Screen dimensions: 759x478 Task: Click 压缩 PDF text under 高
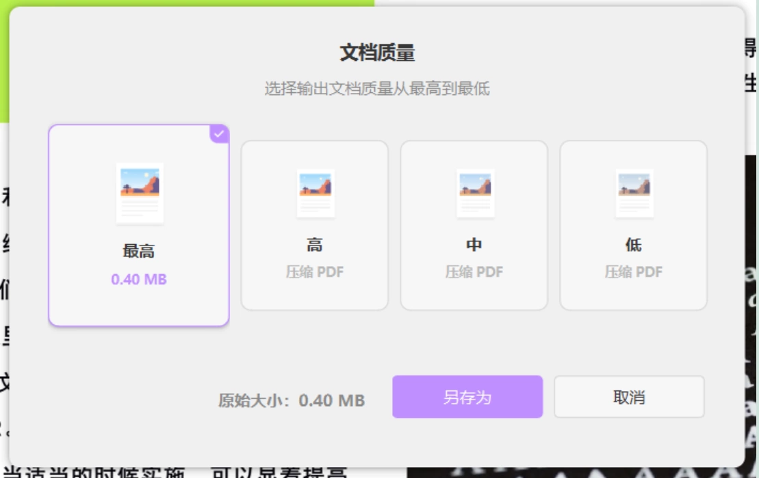pos(315,272)
